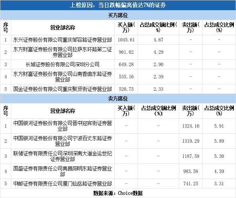Select sell amount 1319.29

(191, 141)
